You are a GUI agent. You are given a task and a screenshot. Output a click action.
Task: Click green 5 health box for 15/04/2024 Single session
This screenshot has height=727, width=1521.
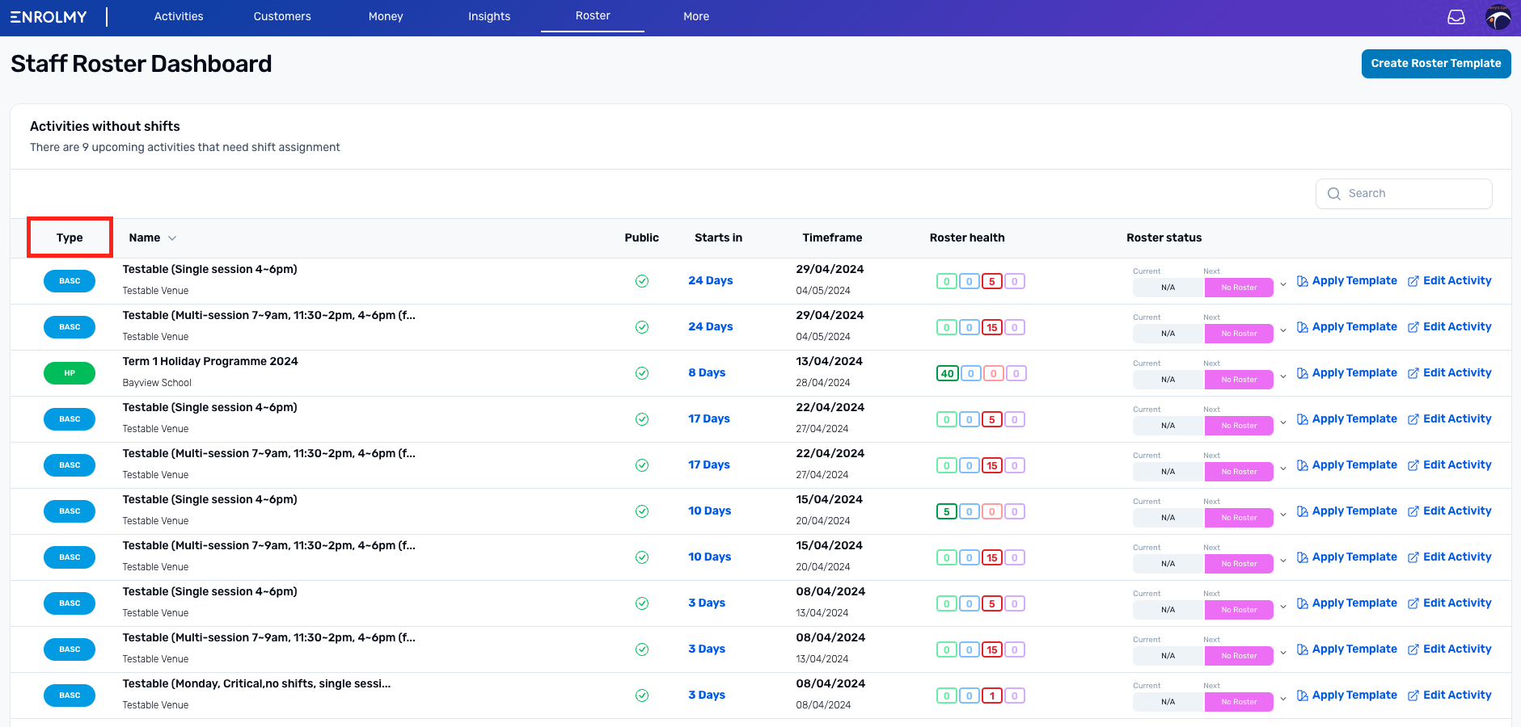click(947, 511)
